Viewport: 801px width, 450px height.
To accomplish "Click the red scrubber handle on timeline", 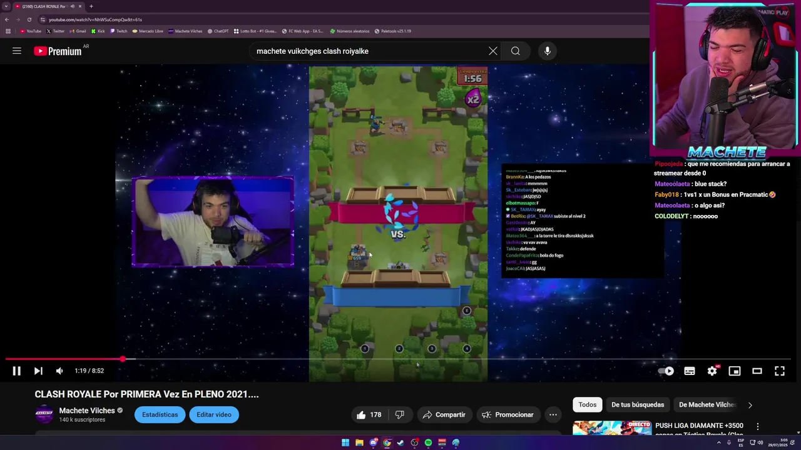I will 123,359.
